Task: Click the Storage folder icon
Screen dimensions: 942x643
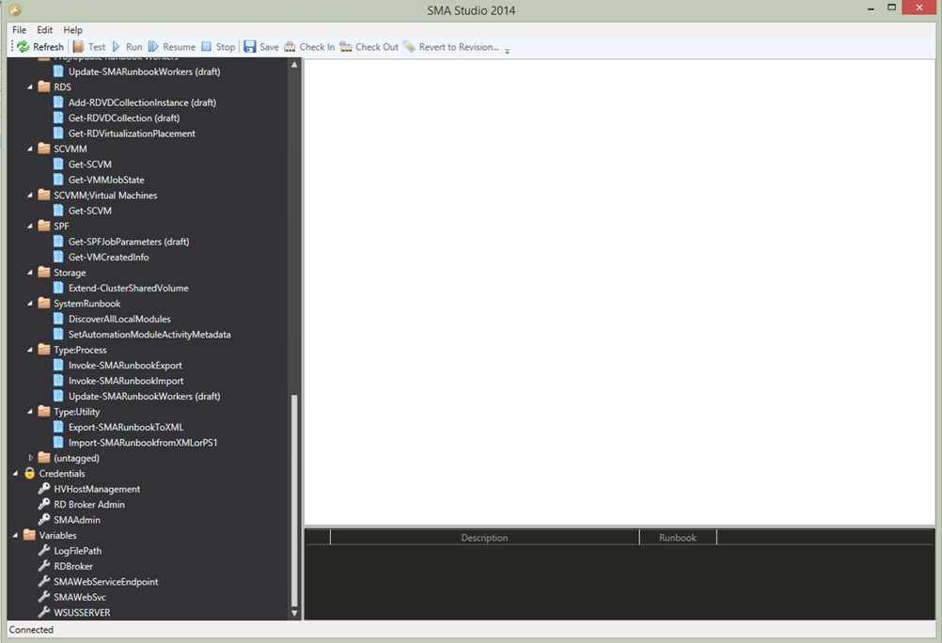Action: [x=44, y=273]
